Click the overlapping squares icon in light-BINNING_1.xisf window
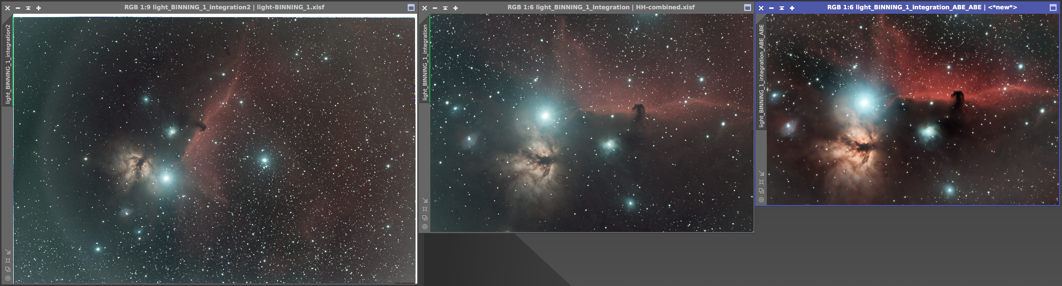The width and height of the screenshot is (1062, 286). pos(8,269)
